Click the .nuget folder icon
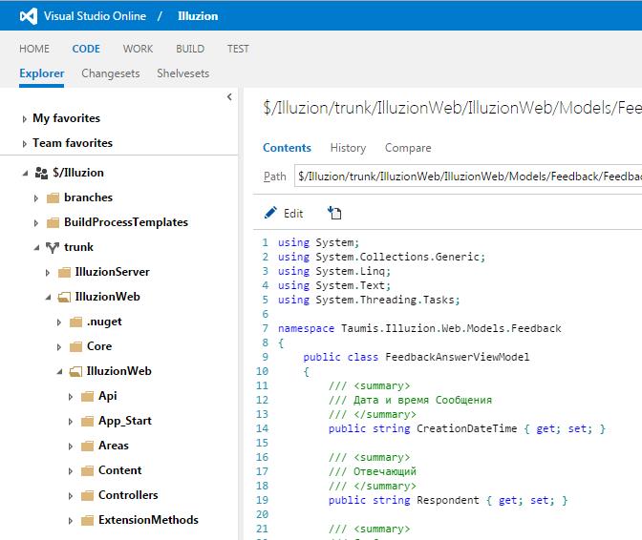 (x=75, y=322)
